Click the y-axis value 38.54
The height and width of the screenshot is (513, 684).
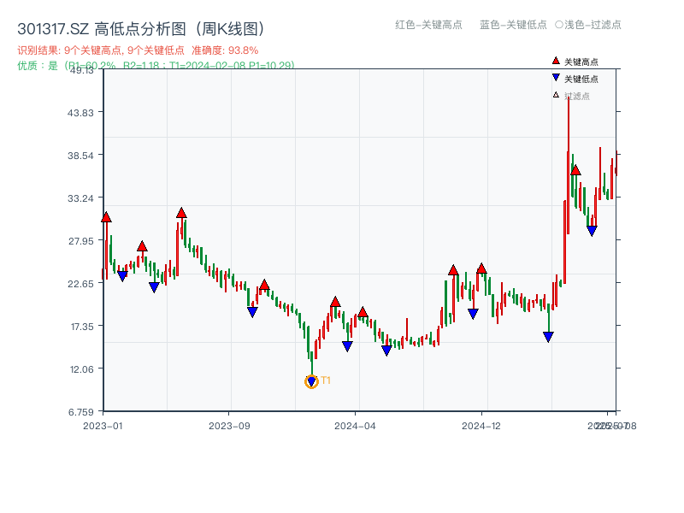(80, 156)
